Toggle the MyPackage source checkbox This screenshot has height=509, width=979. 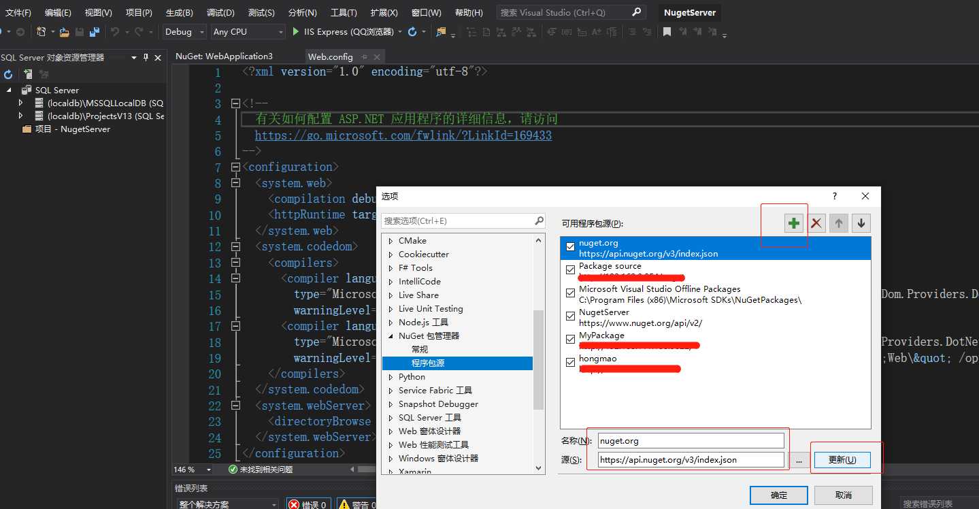tap(570, 340)
